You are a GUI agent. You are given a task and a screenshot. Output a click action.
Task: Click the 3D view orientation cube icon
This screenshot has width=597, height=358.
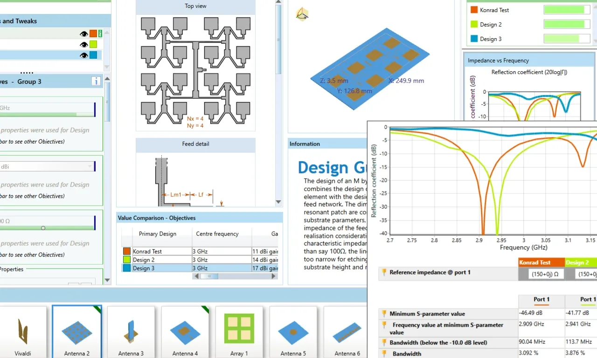[x=302, y=14]
